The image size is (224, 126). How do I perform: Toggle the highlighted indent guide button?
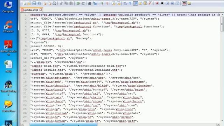tap(135, 3)
